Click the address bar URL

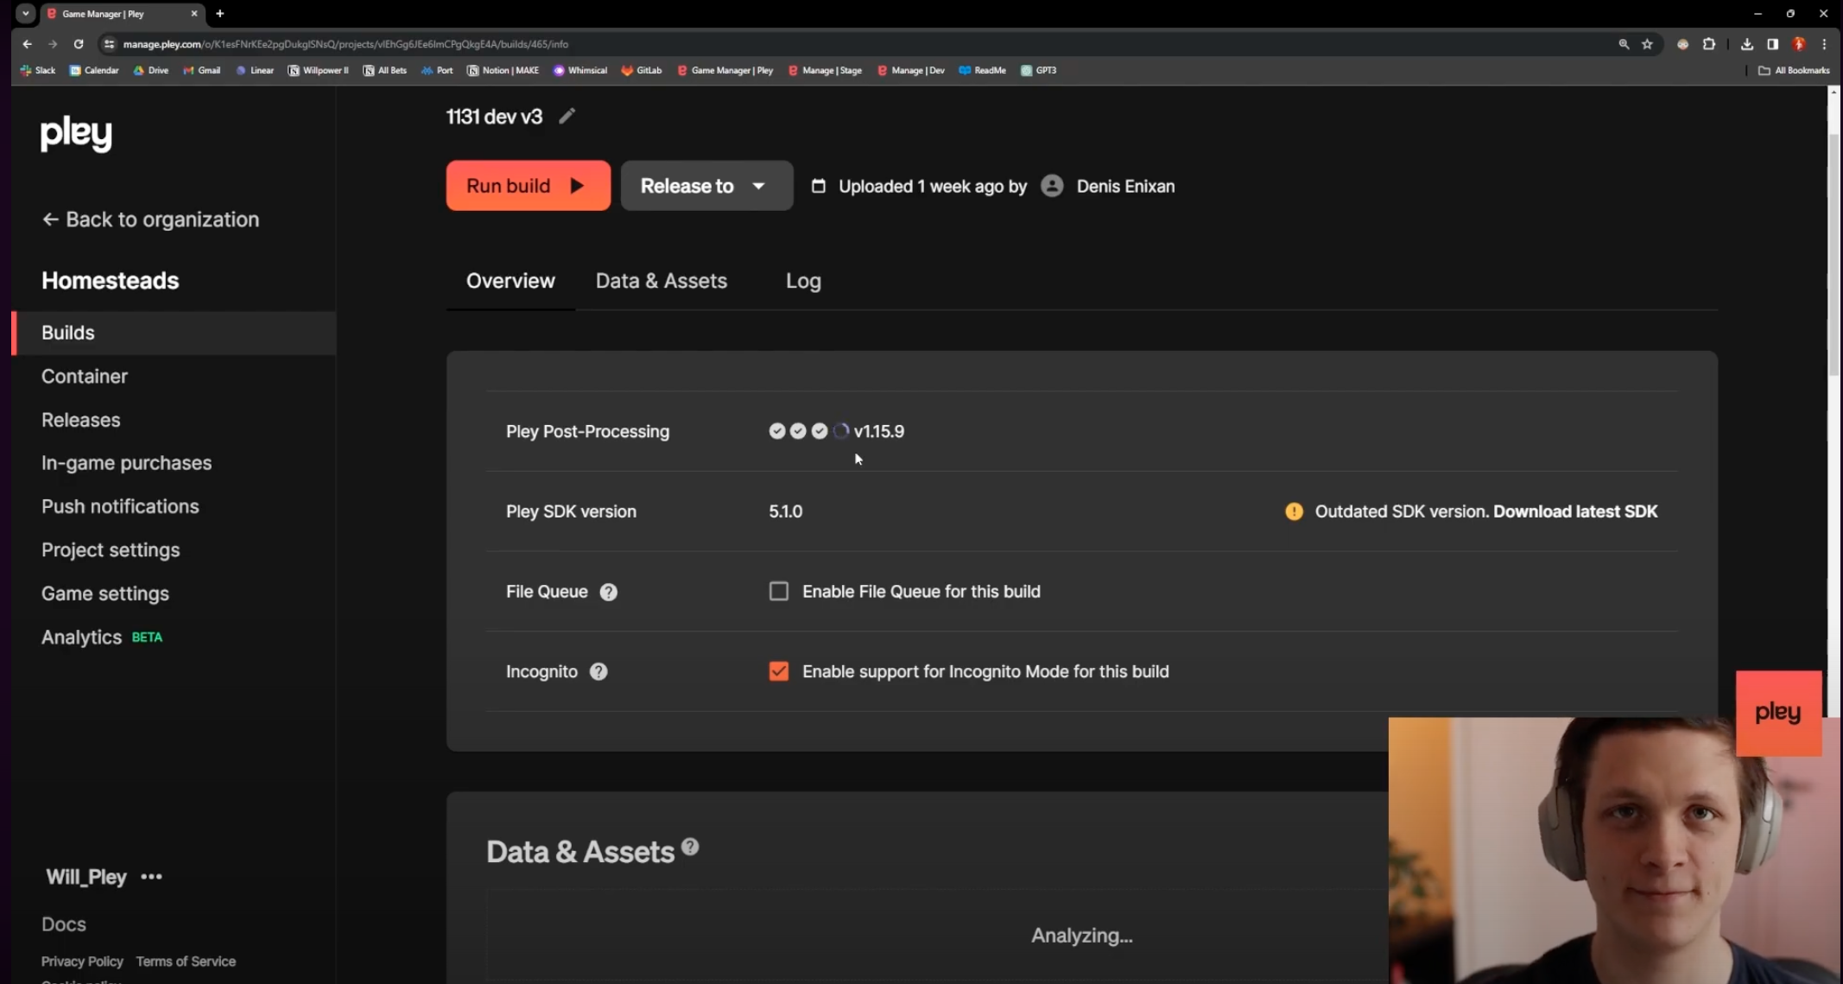(x=345, y=44)
